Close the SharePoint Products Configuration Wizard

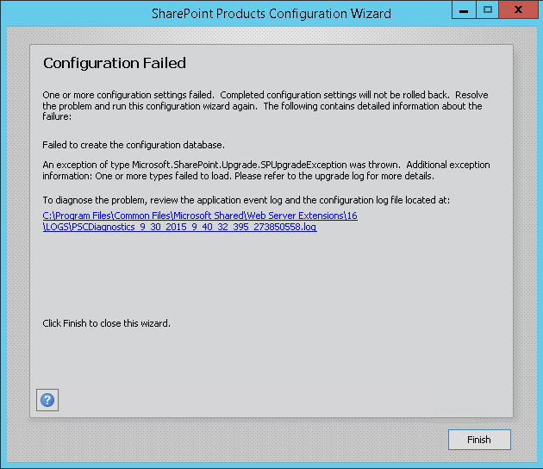pyautogui.click(x=518, y=9)
